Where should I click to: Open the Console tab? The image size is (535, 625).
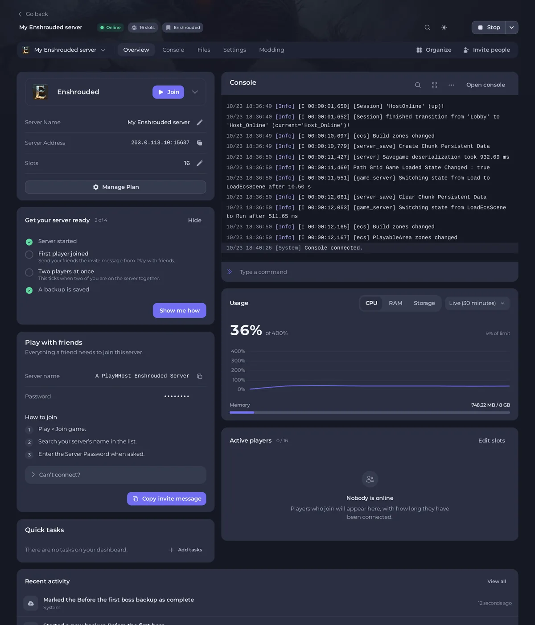[173, 50]
